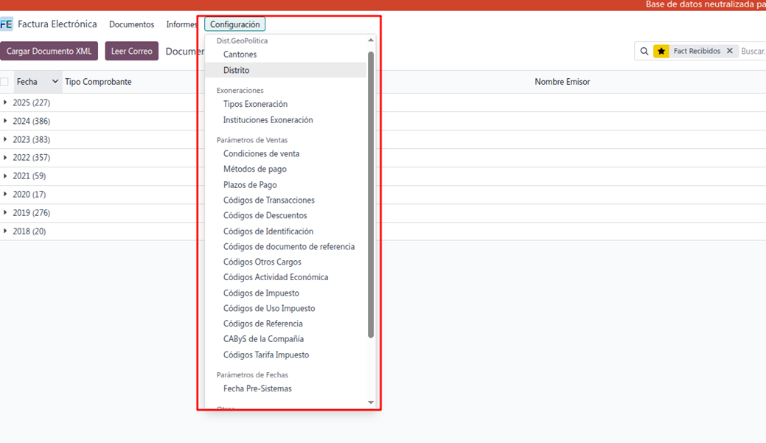Screen dimensions: 766x443
Task: Click the FE Factura Electrónica app icon
Action: click(x=7, y=24)
